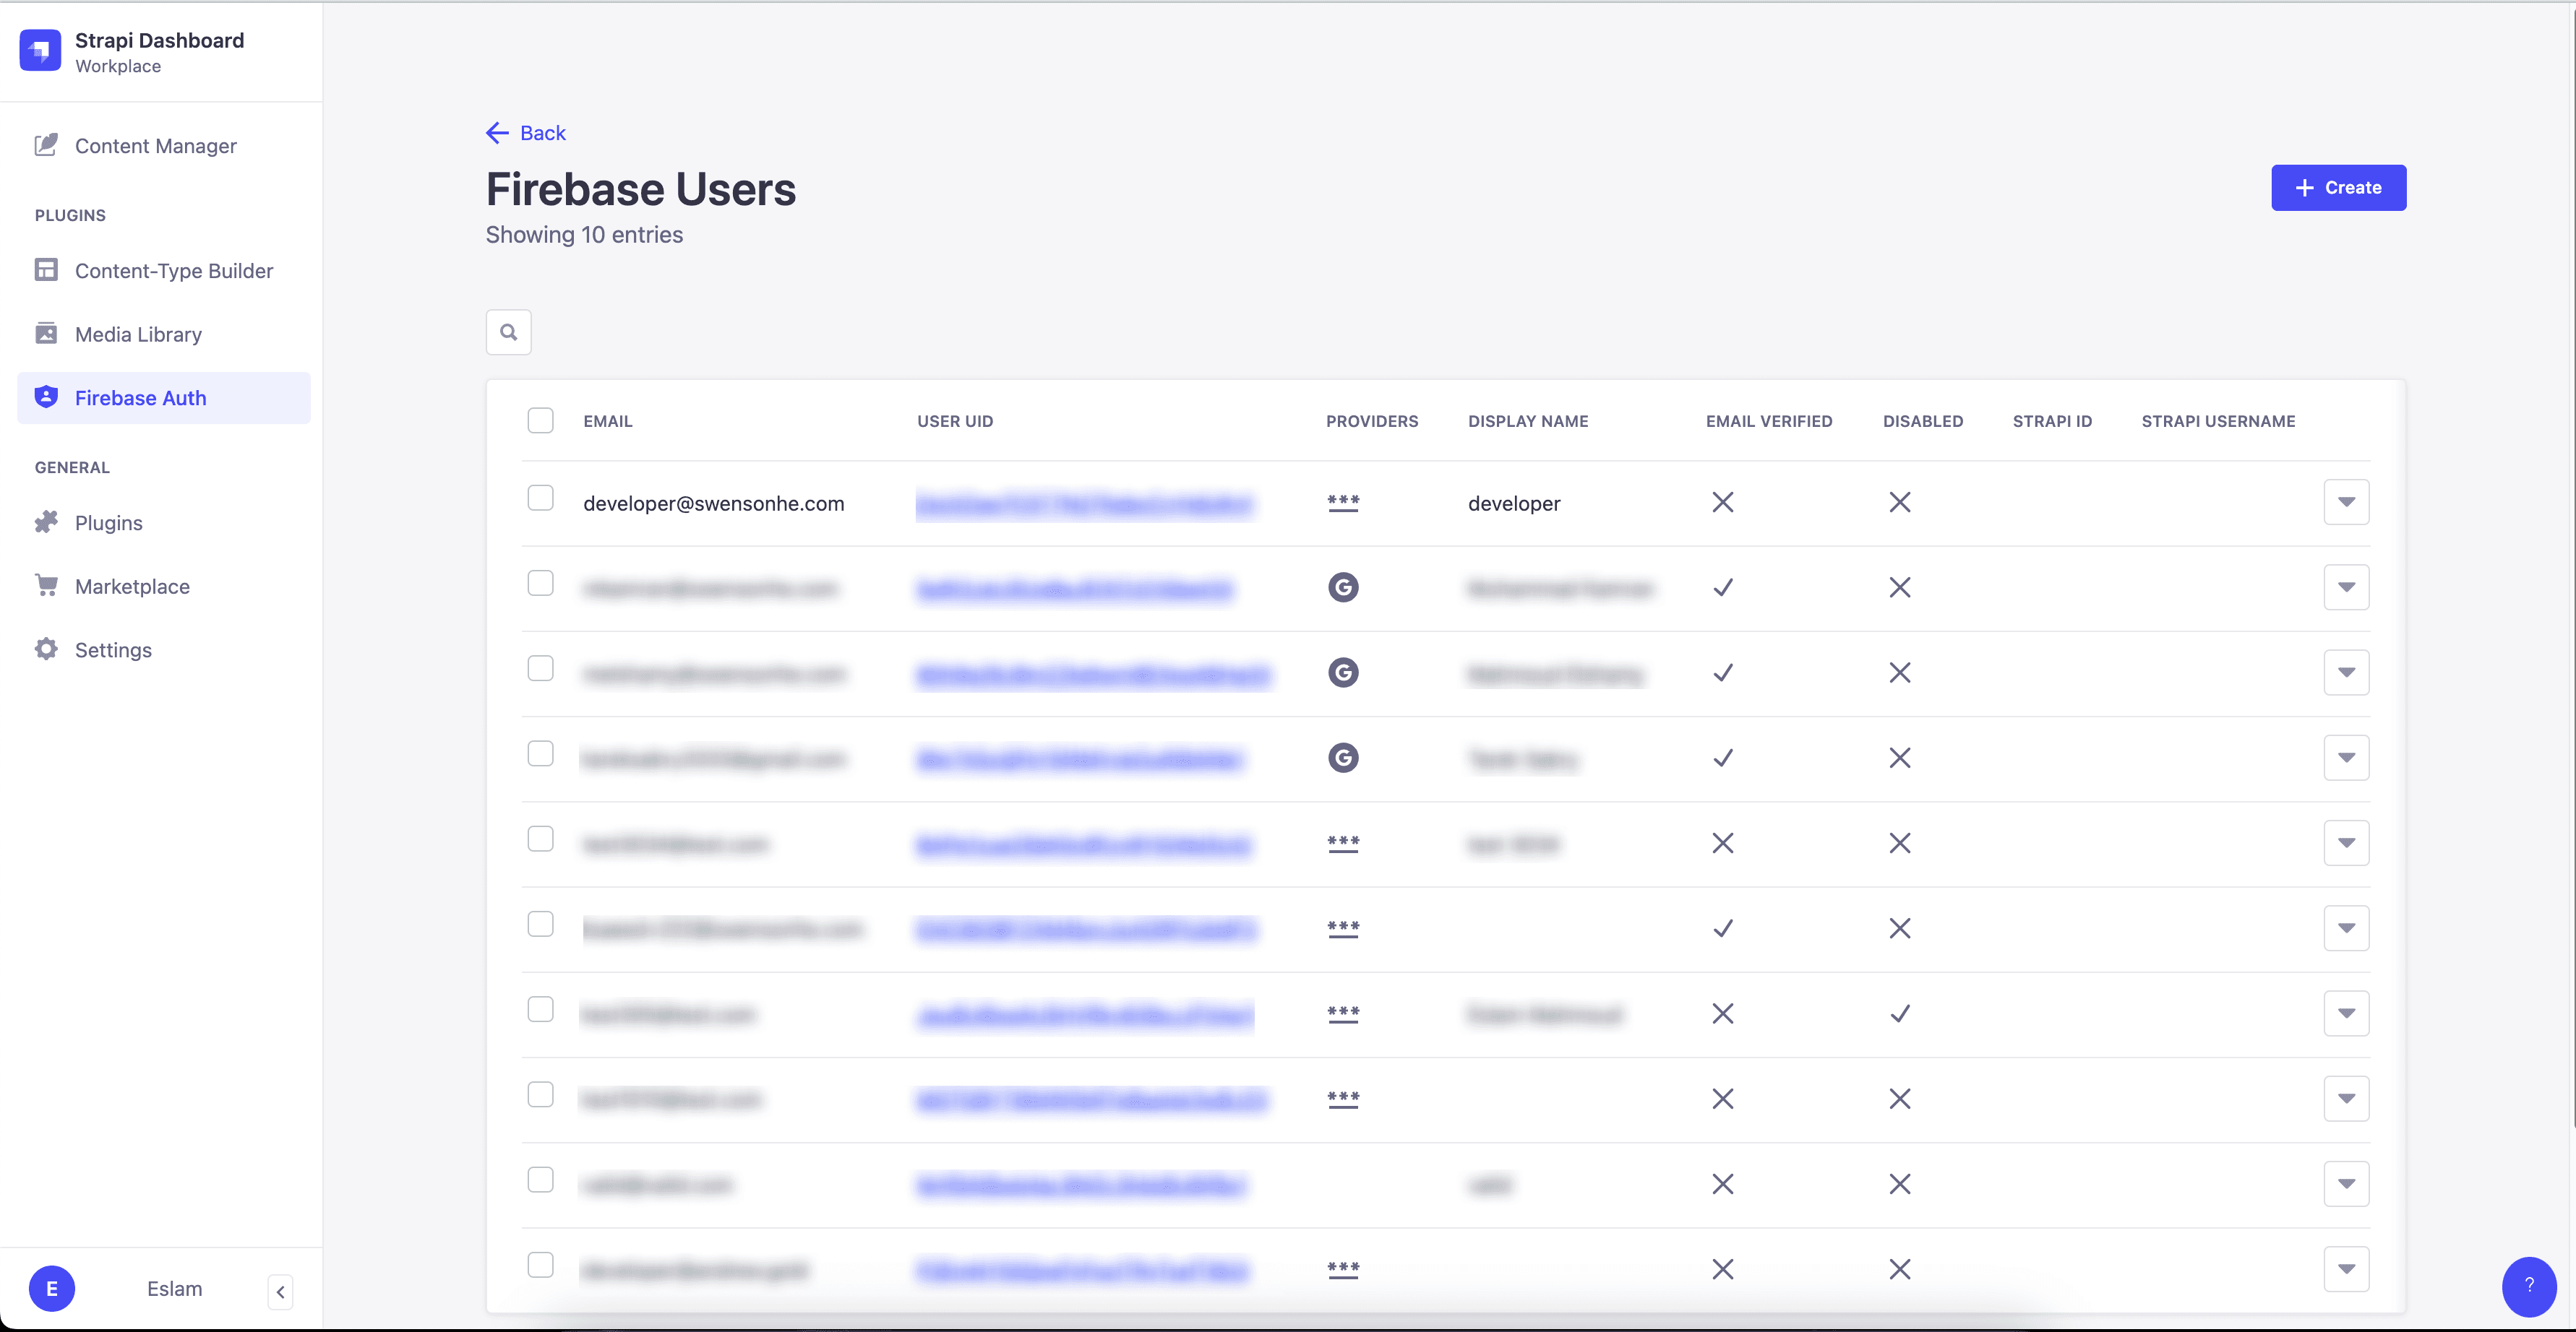Screen dimensions: 2576x1332
Task: Open actions dropdown for ninth row
Action: pyautogui.click(x=2346, y=1184)
